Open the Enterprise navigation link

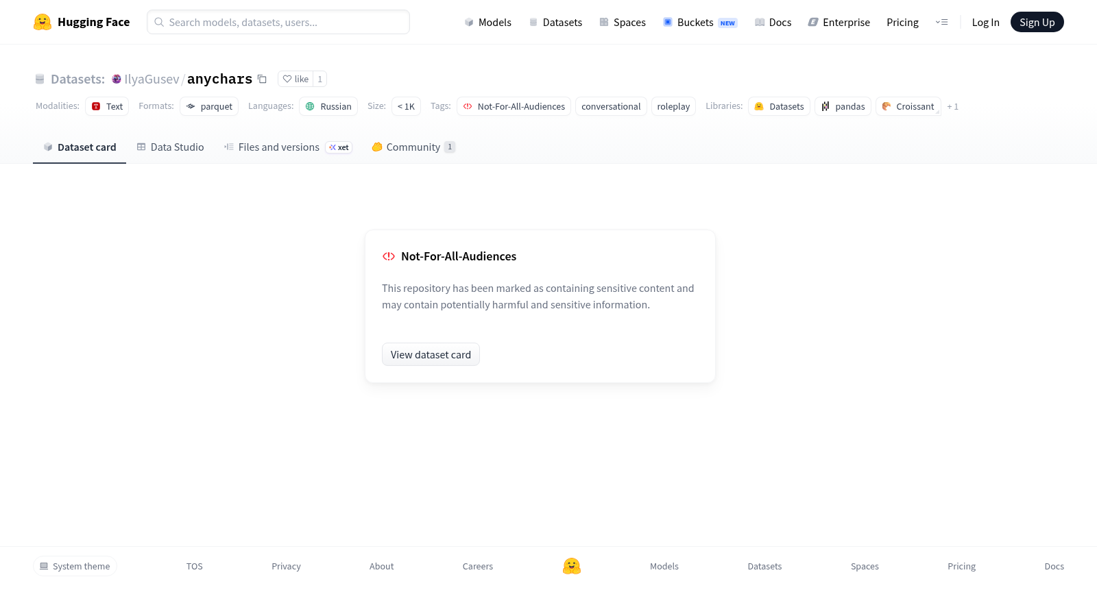[839, 22]
